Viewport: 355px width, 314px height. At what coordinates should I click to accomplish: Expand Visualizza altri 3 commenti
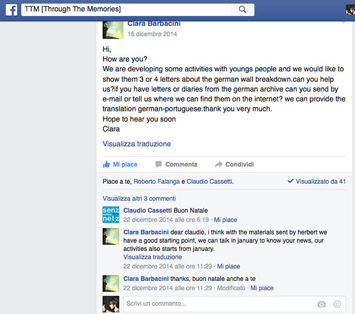click(139, 199)
